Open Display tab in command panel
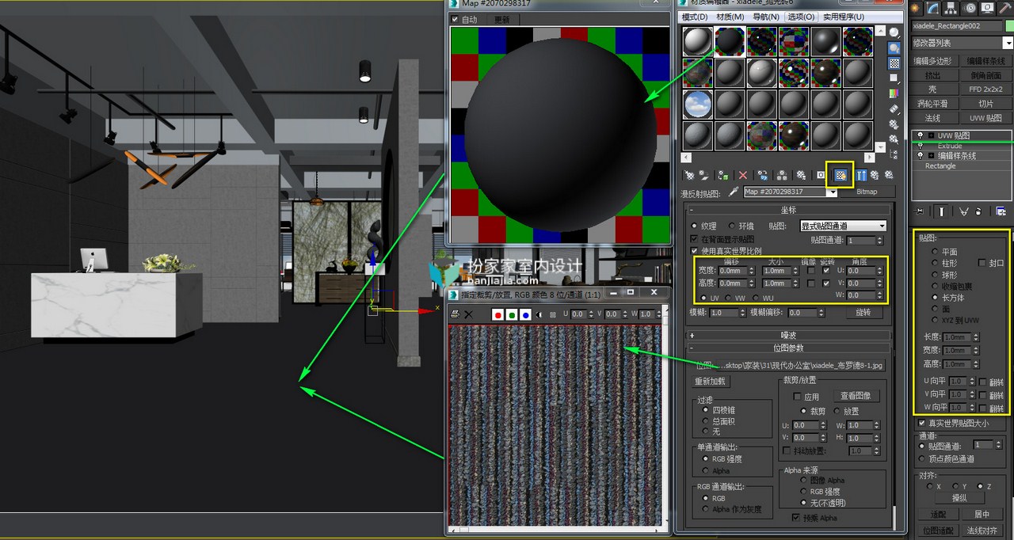1014x540 pixels. pyautogui.click(x=987, y=8)
